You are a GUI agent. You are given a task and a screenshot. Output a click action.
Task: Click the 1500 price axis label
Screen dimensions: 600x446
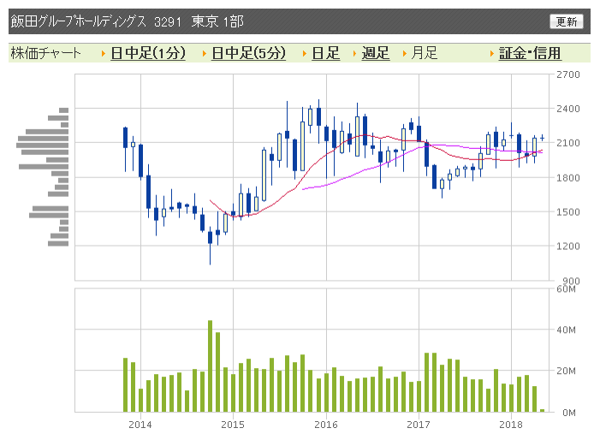click(568, 211)
